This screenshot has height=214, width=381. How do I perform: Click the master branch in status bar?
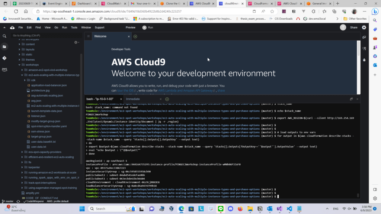[8, 201]
